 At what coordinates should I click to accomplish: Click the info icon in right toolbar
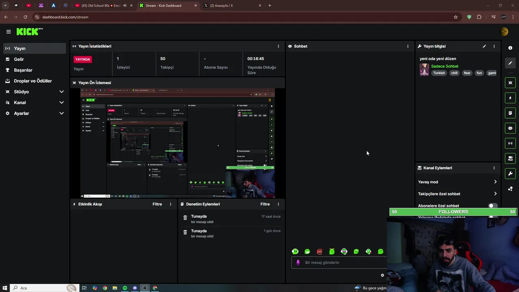[510, 48]
